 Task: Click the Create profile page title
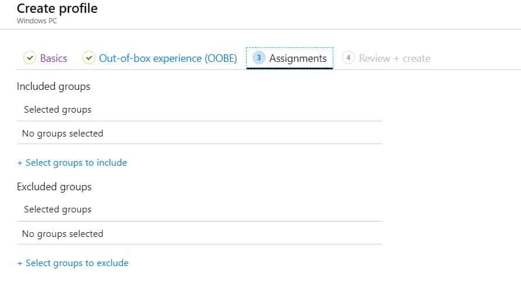click(x=57, y=9)
